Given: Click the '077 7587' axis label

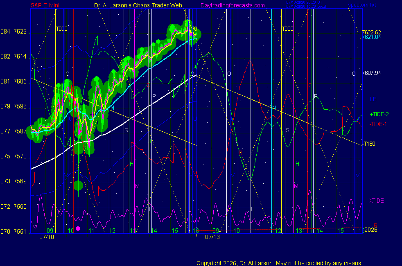Looking at the screenshot, I should point(14,131).
